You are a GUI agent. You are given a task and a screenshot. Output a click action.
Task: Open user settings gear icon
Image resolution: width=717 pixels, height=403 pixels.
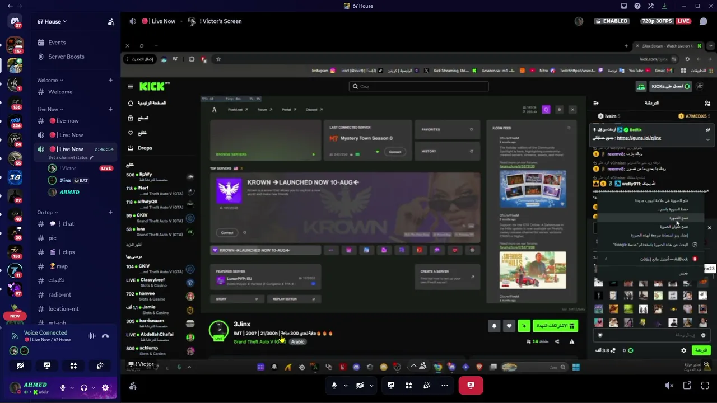[x=105, y=388]
